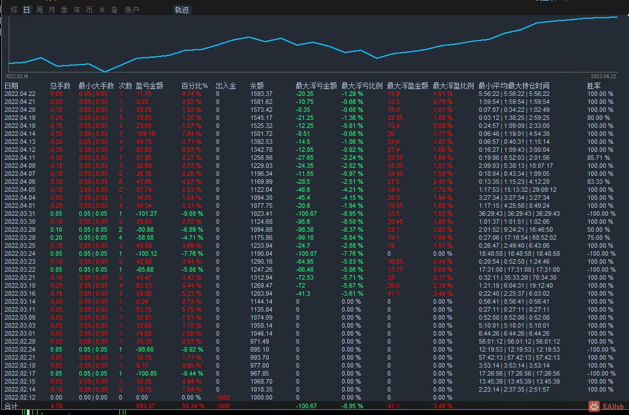Open the 备 notes tab
The height and width of the screenshot is (415, 629).
(x=114, y=10)
